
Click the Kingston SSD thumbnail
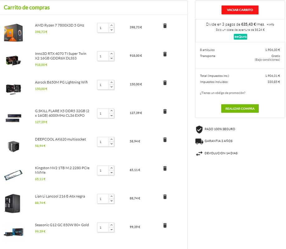[13, 175]
